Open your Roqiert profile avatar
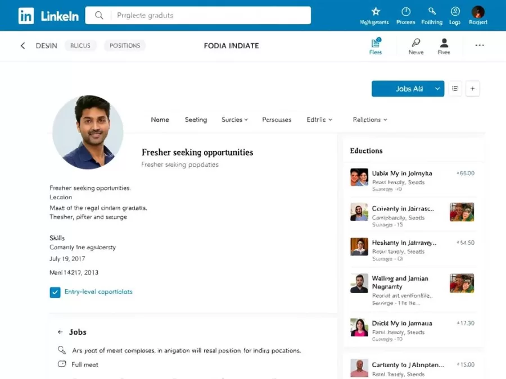This screenshot has width=506, height=379. (478, 11)
